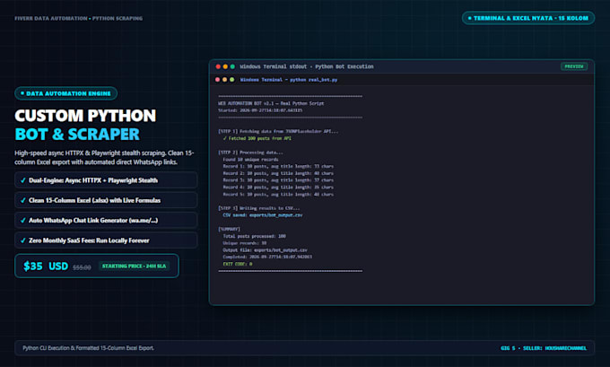Click the GIG 5 SELLER footer label
The width and height of the screenshot is (610, 367).
click(544, 348)
